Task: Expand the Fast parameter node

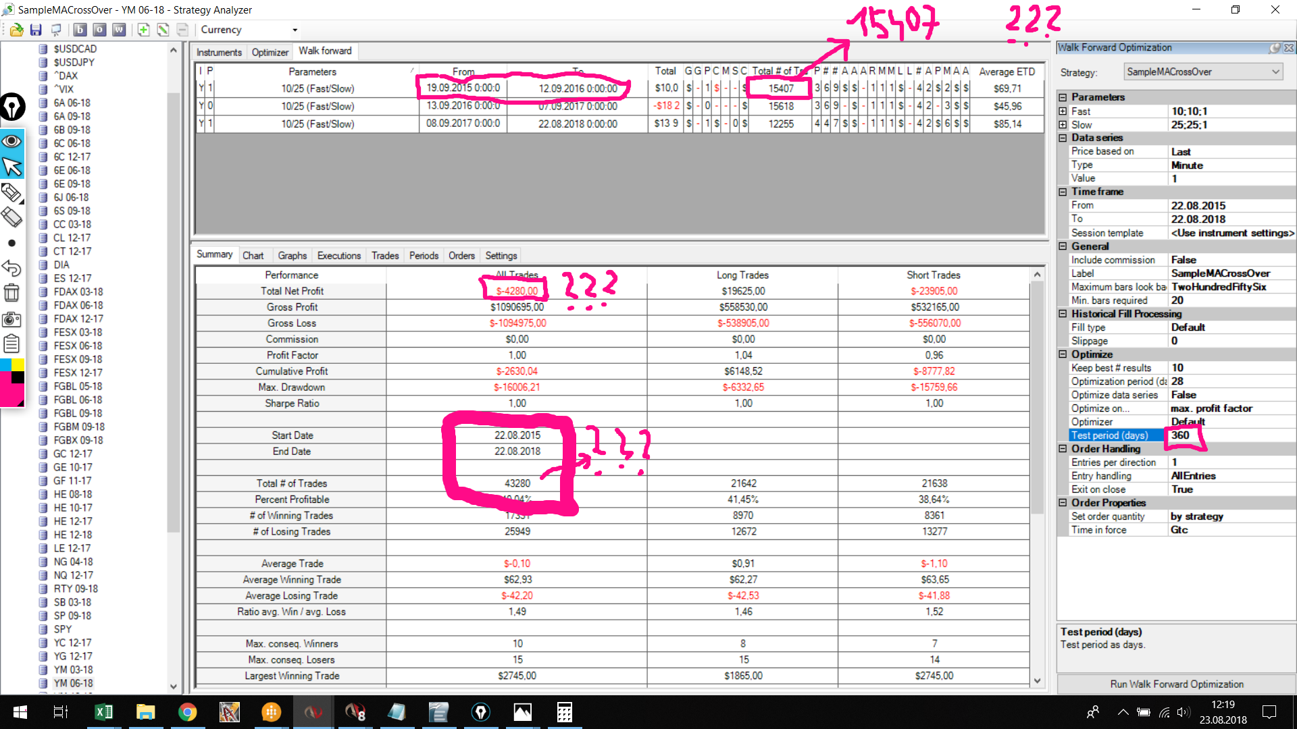Action: [1063, 111]
